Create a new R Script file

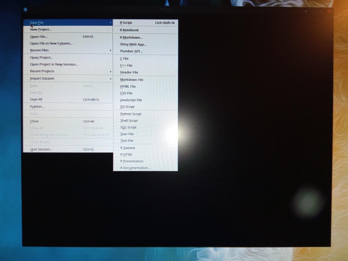(x=126, y=23)
